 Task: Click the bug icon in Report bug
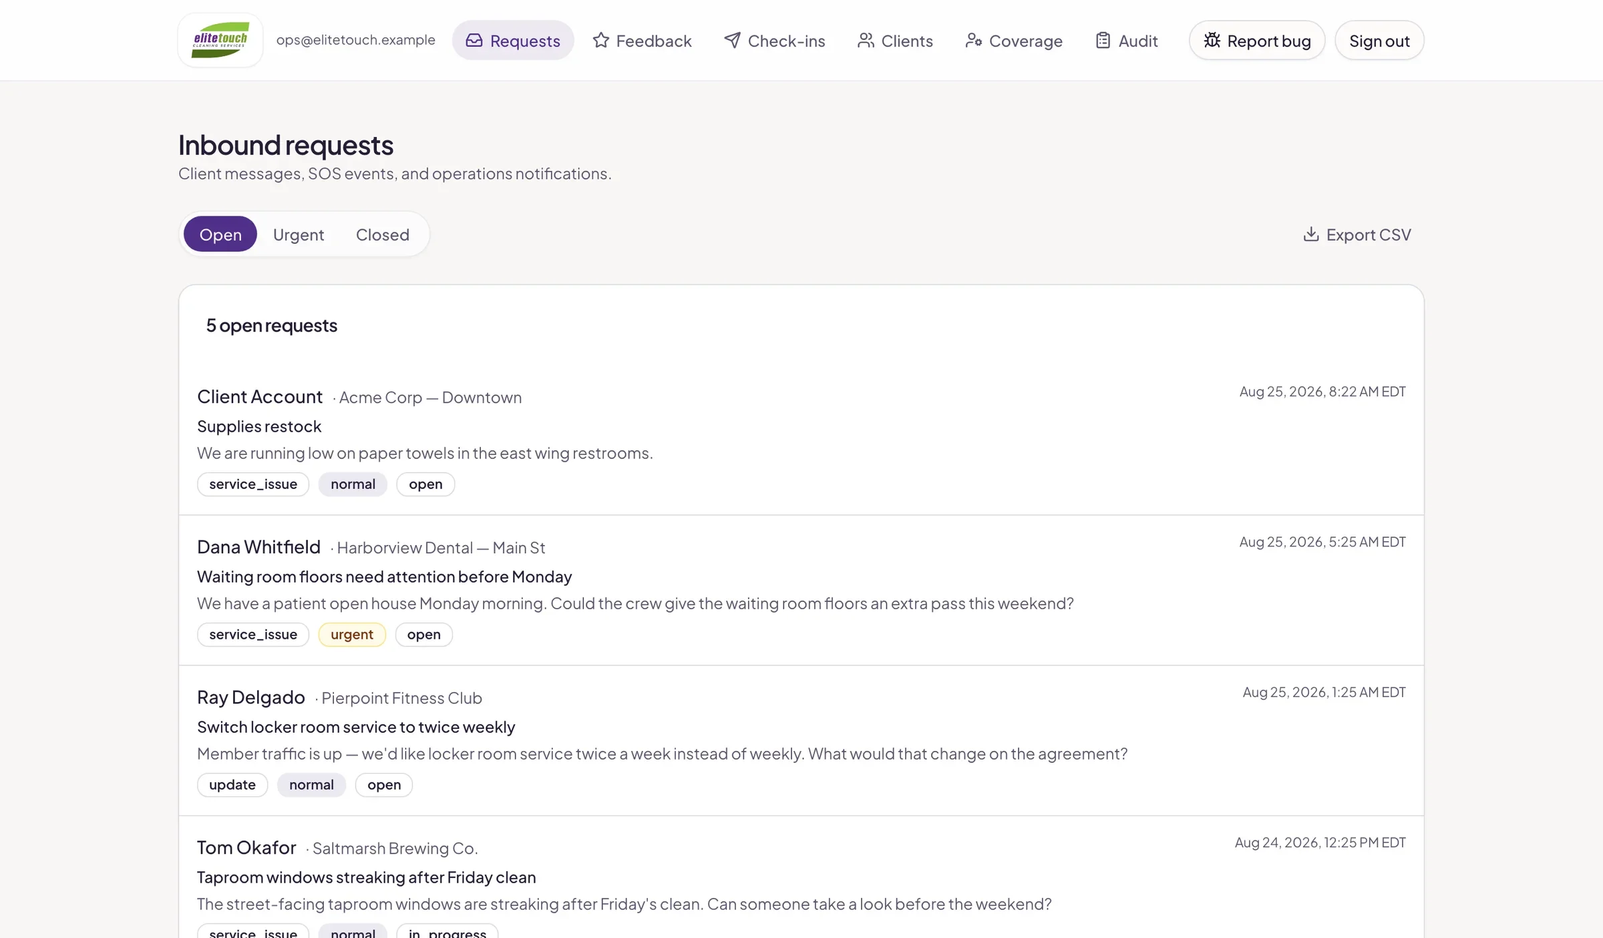[1212, 41]
